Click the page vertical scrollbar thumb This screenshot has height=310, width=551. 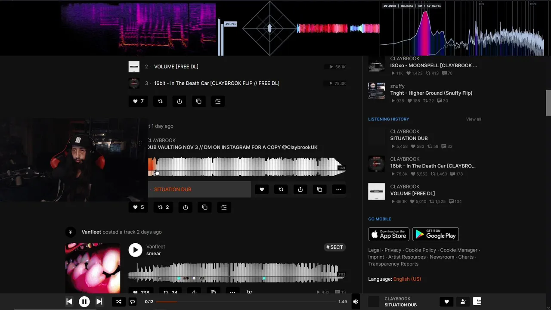tap(548, 103)
